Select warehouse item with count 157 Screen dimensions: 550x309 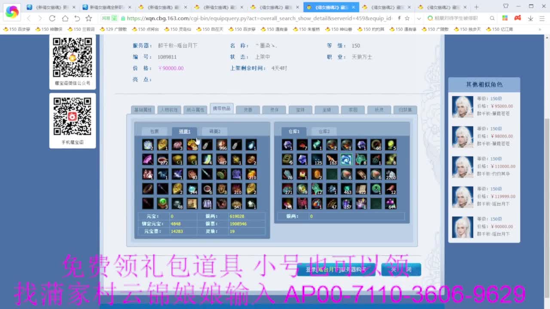(346, 203)
